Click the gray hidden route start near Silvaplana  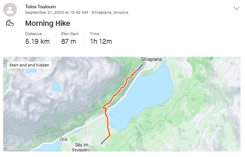(140, 67)
